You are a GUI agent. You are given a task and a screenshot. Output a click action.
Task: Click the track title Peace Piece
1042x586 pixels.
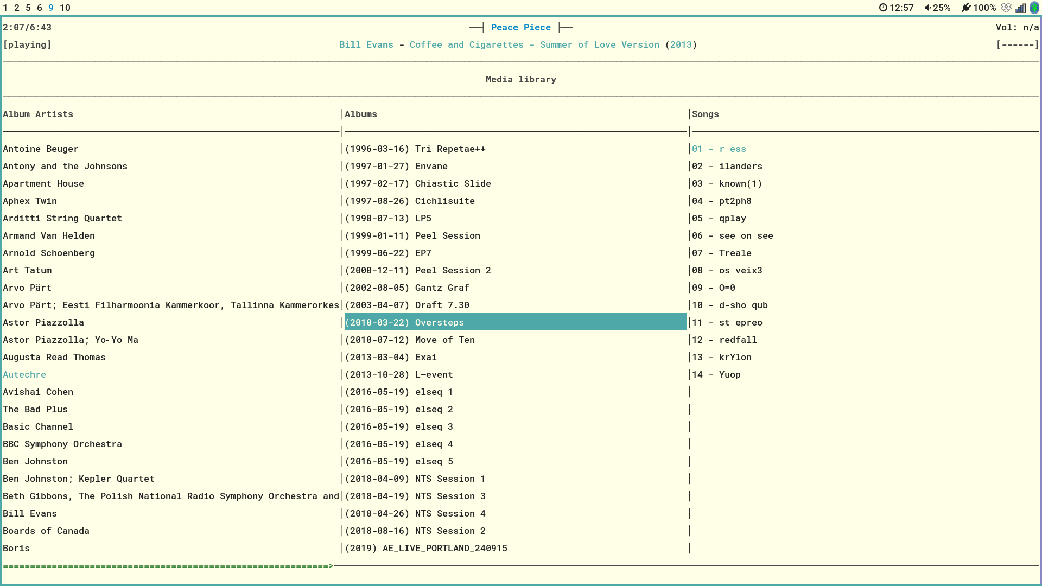coord(520,27)
